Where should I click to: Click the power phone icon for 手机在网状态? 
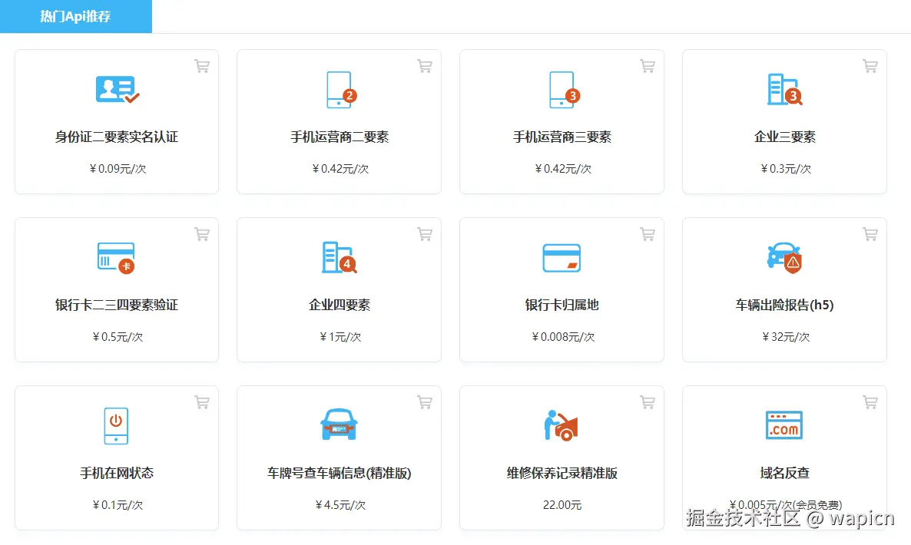[116, 425]
